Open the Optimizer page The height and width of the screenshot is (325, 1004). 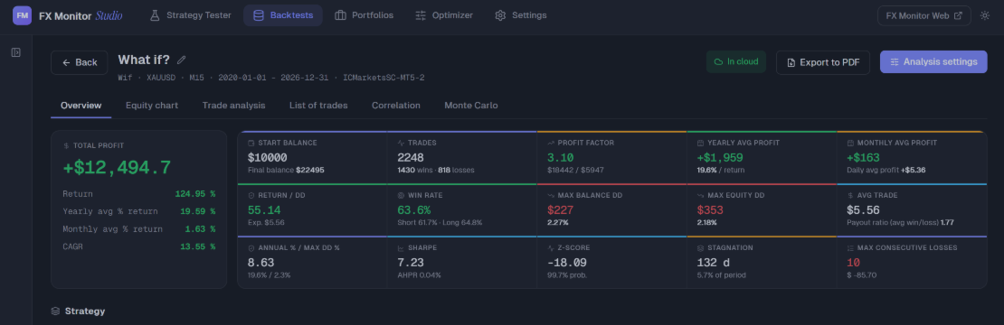point(444,15)
